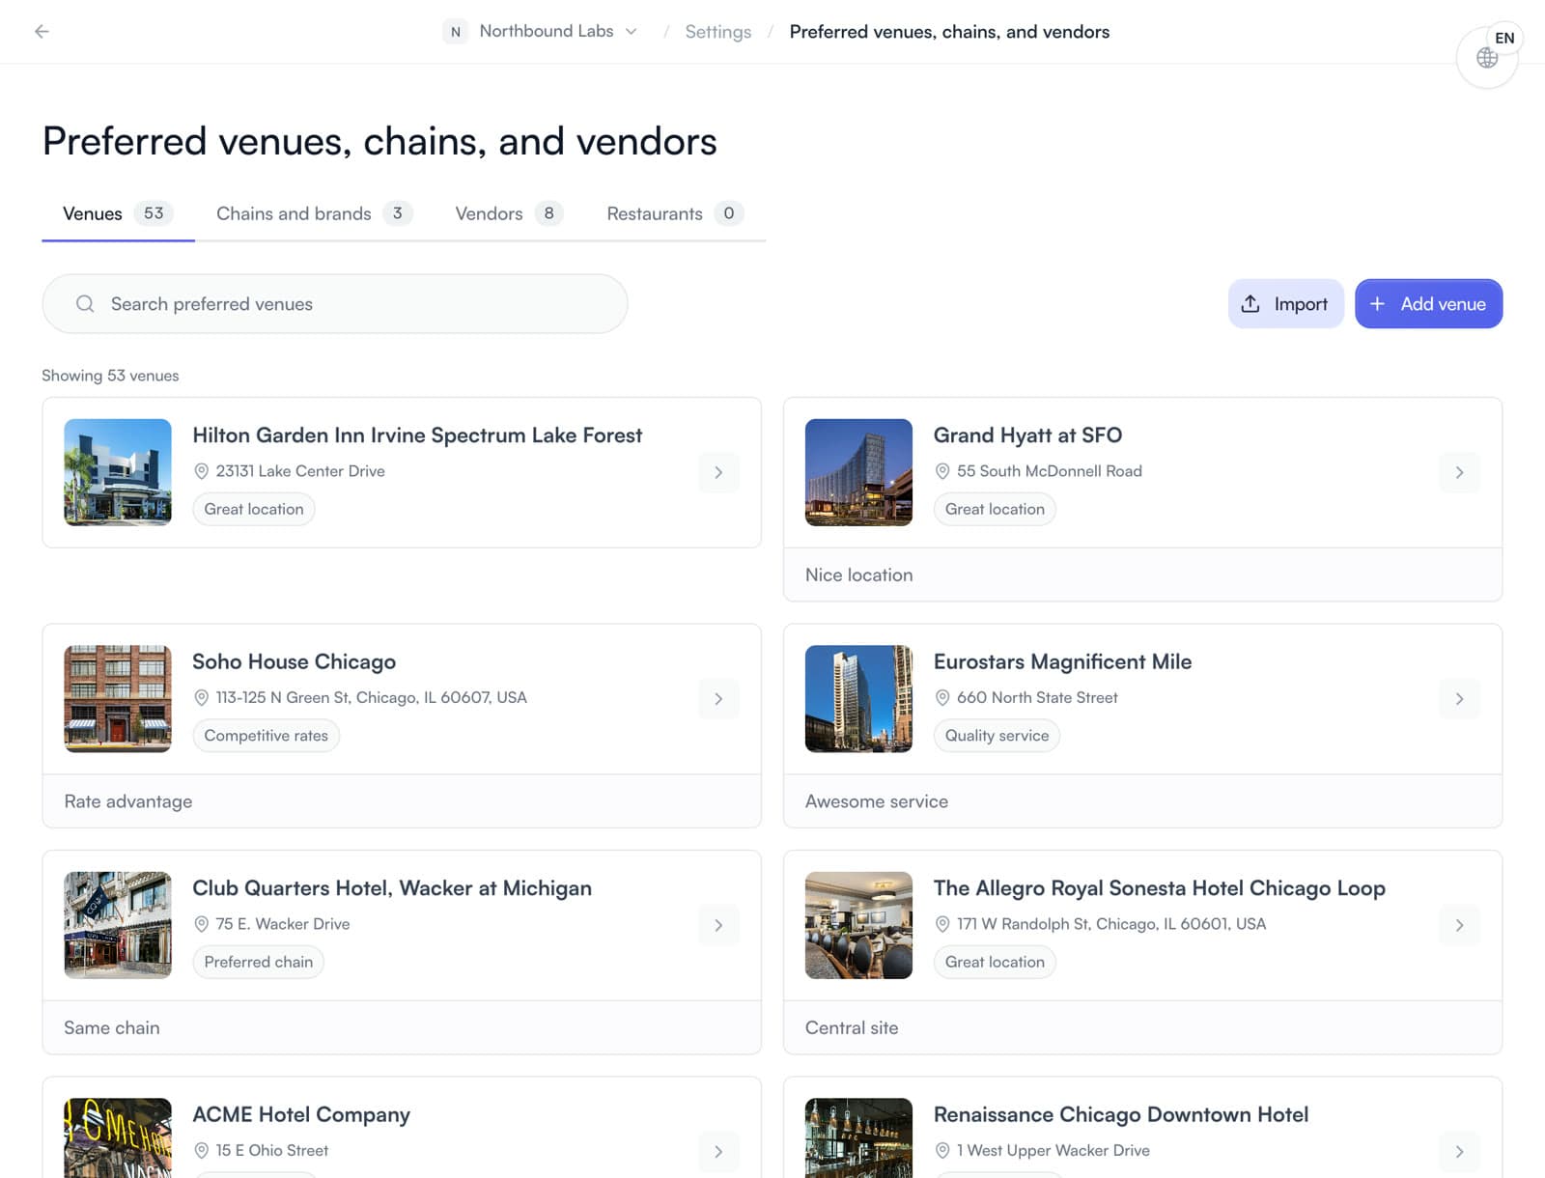Open Soho House Chicago chevron arrow
Screen dimensions: 1545x1178
(718, 699)
